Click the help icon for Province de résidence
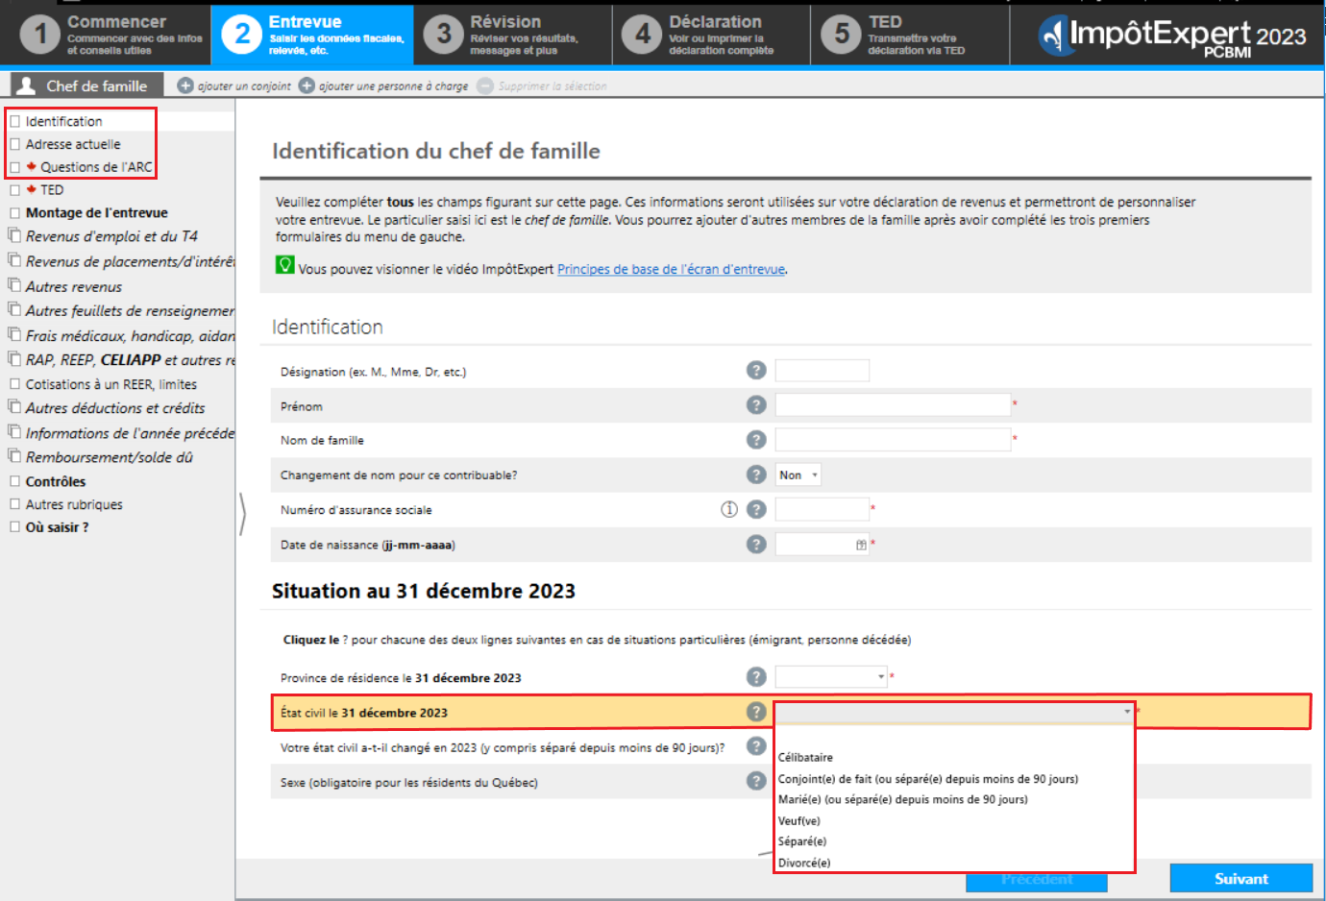Image resolution: width=1326 pixels, height=901 pixels. coord(756,677)
